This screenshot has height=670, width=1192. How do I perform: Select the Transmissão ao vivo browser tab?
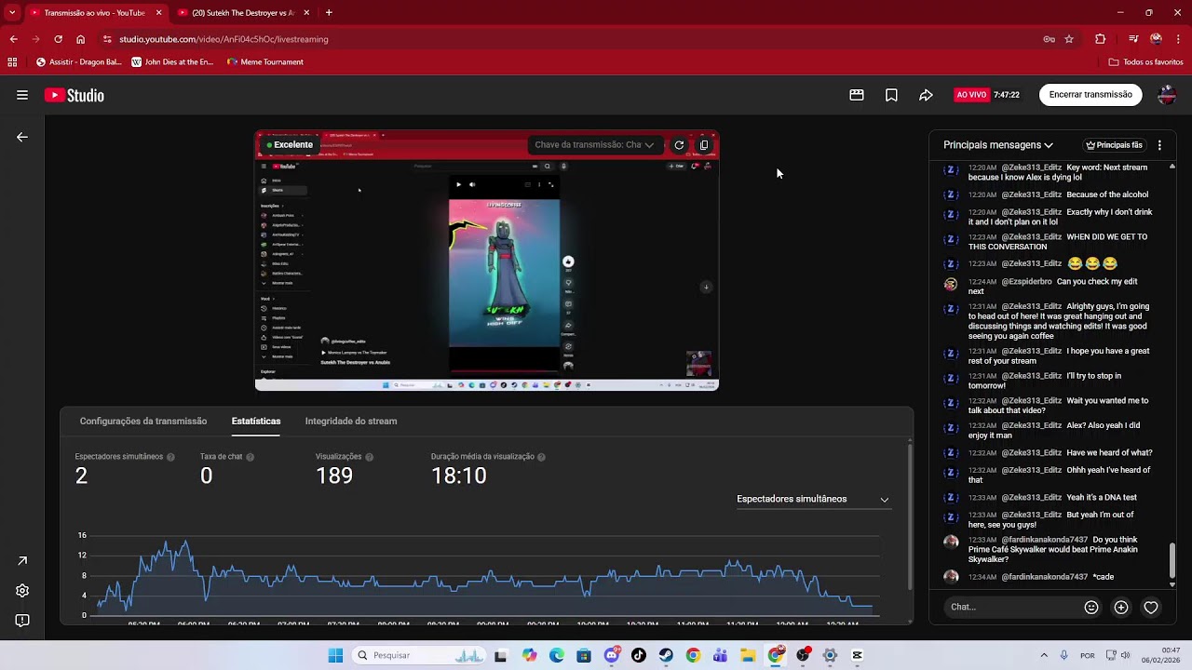(94, 13)
